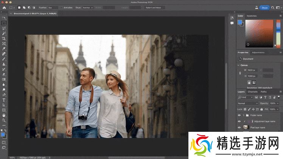Image resolution: width=283 pixels, height=159 pixels.
Task: Click the Share button
Action: click(264, 7)
